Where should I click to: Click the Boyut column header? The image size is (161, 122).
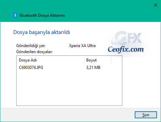click(x=97, y=60)
